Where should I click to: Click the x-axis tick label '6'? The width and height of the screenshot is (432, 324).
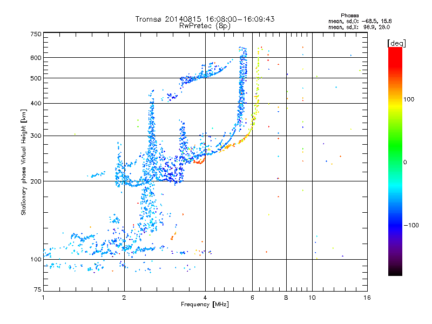coord(252,298)
